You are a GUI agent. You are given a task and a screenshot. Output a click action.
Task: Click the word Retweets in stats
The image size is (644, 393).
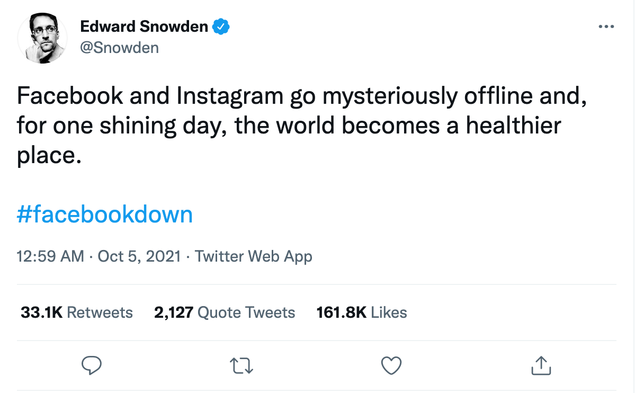[x=100, y=312]
